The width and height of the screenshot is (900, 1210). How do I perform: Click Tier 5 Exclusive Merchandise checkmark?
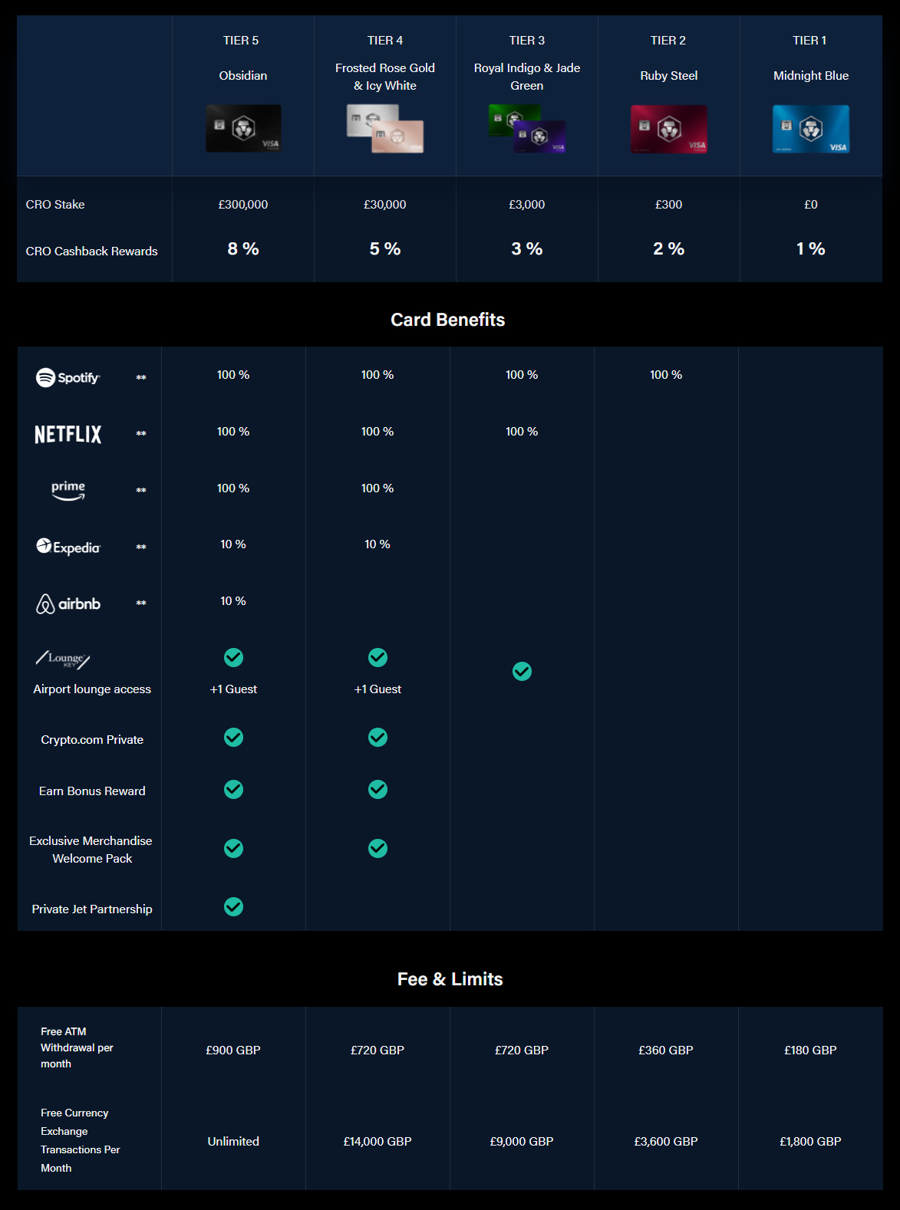pos(233,848)
